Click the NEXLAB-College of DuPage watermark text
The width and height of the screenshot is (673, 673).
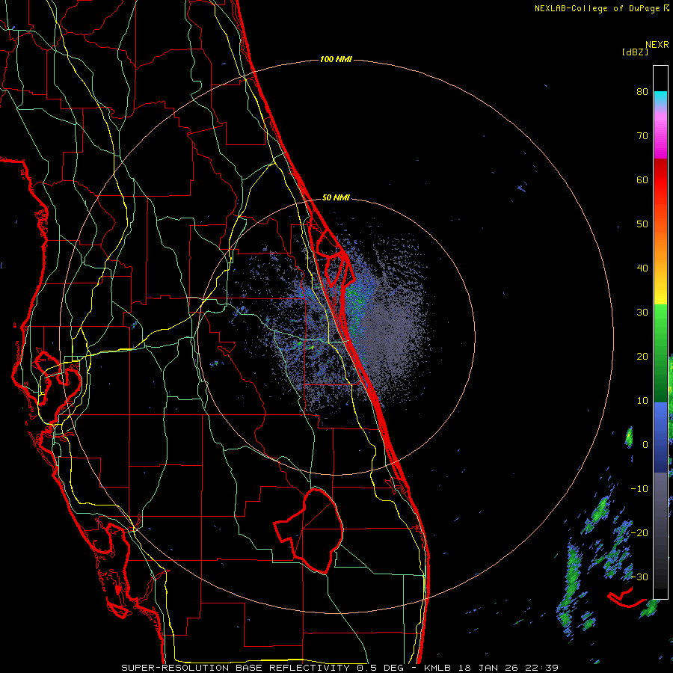tap(601, 8)
